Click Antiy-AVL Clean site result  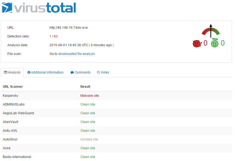point(88,131)
